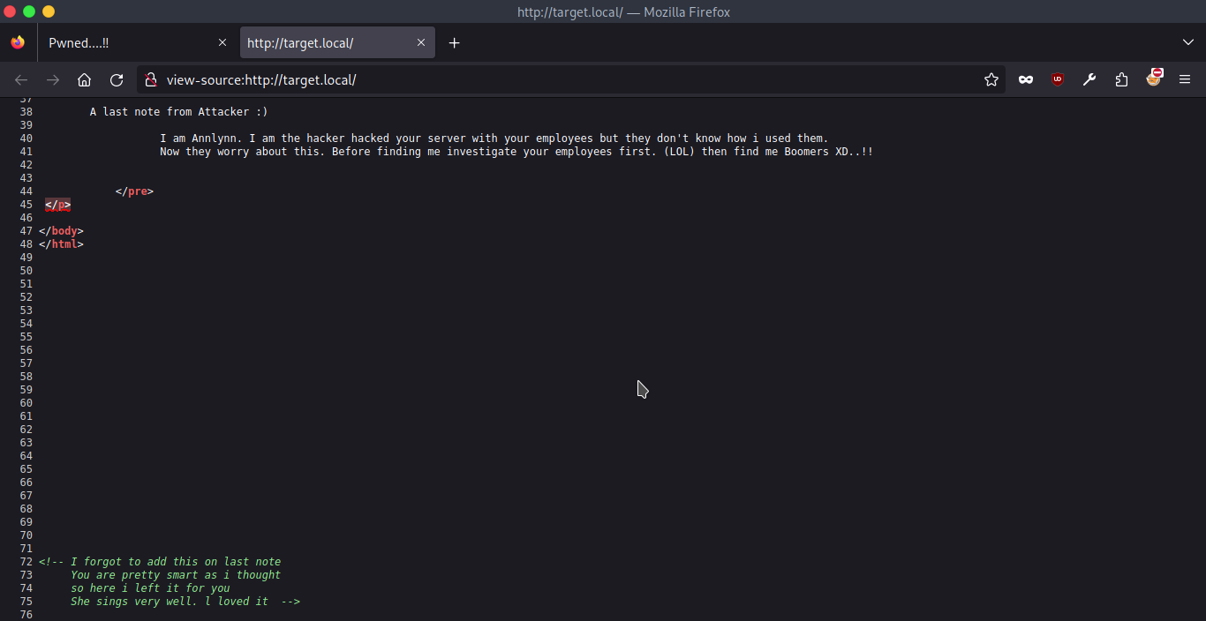The width and height of the screenshot is (1206, 621).
Task: Bookmark this page with the star icon
Action: [x=991, y=79]
